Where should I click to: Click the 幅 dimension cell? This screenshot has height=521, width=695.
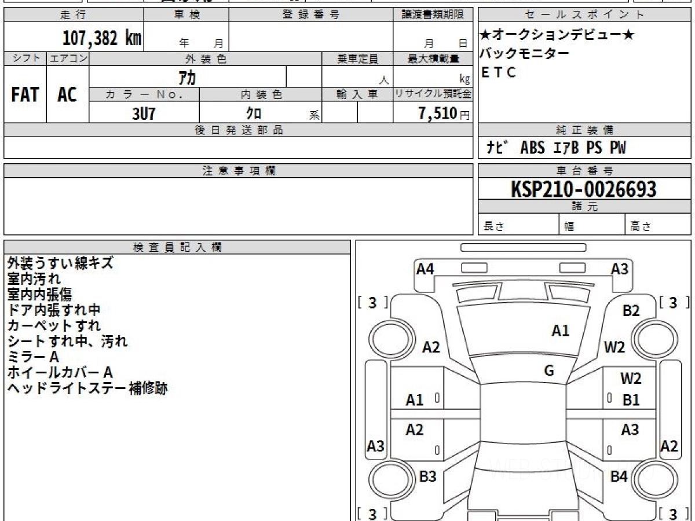(592, 225)
